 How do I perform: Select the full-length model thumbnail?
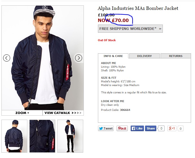pyautogui.click(x=70, y=136)
